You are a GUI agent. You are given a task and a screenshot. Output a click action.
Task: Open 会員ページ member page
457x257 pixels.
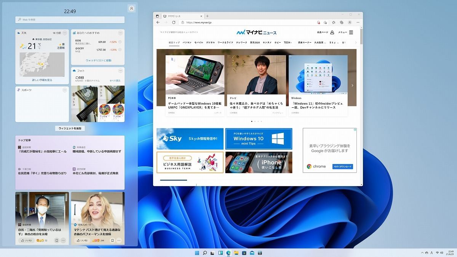(x=326, y=32)
